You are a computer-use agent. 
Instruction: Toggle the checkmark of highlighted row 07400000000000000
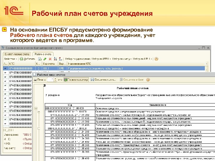pyautogui.click(x=5, y=69)
